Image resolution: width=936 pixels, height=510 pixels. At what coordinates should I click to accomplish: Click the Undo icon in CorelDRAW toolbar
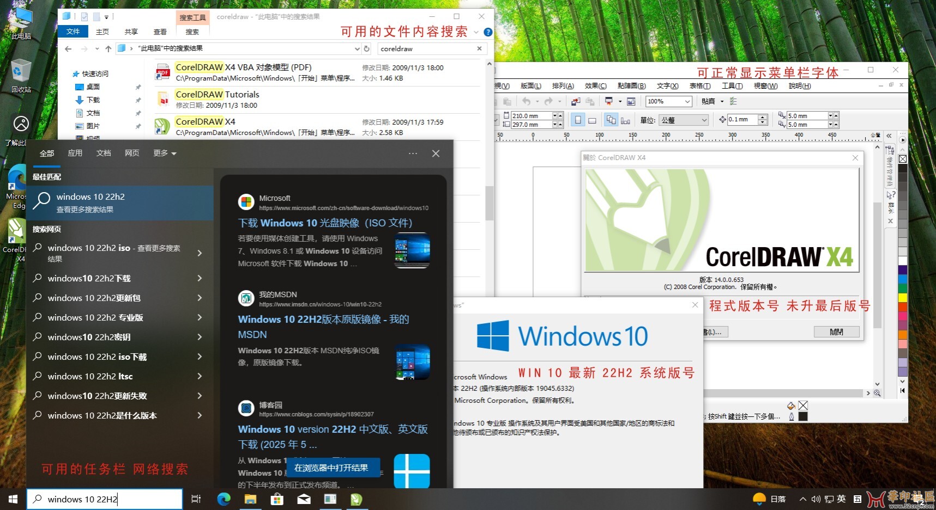tap(527, 102)
